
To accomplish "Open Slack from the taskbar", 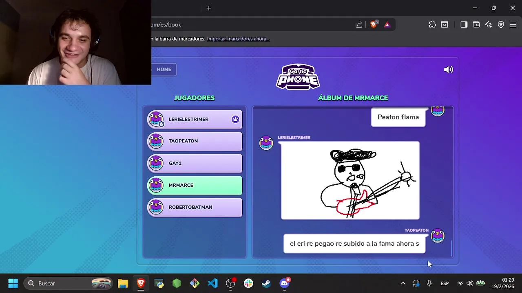I will [248, 283].
